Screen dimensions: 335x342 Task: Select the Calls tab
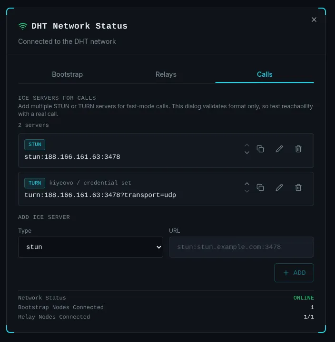click(x=265, y=74)
